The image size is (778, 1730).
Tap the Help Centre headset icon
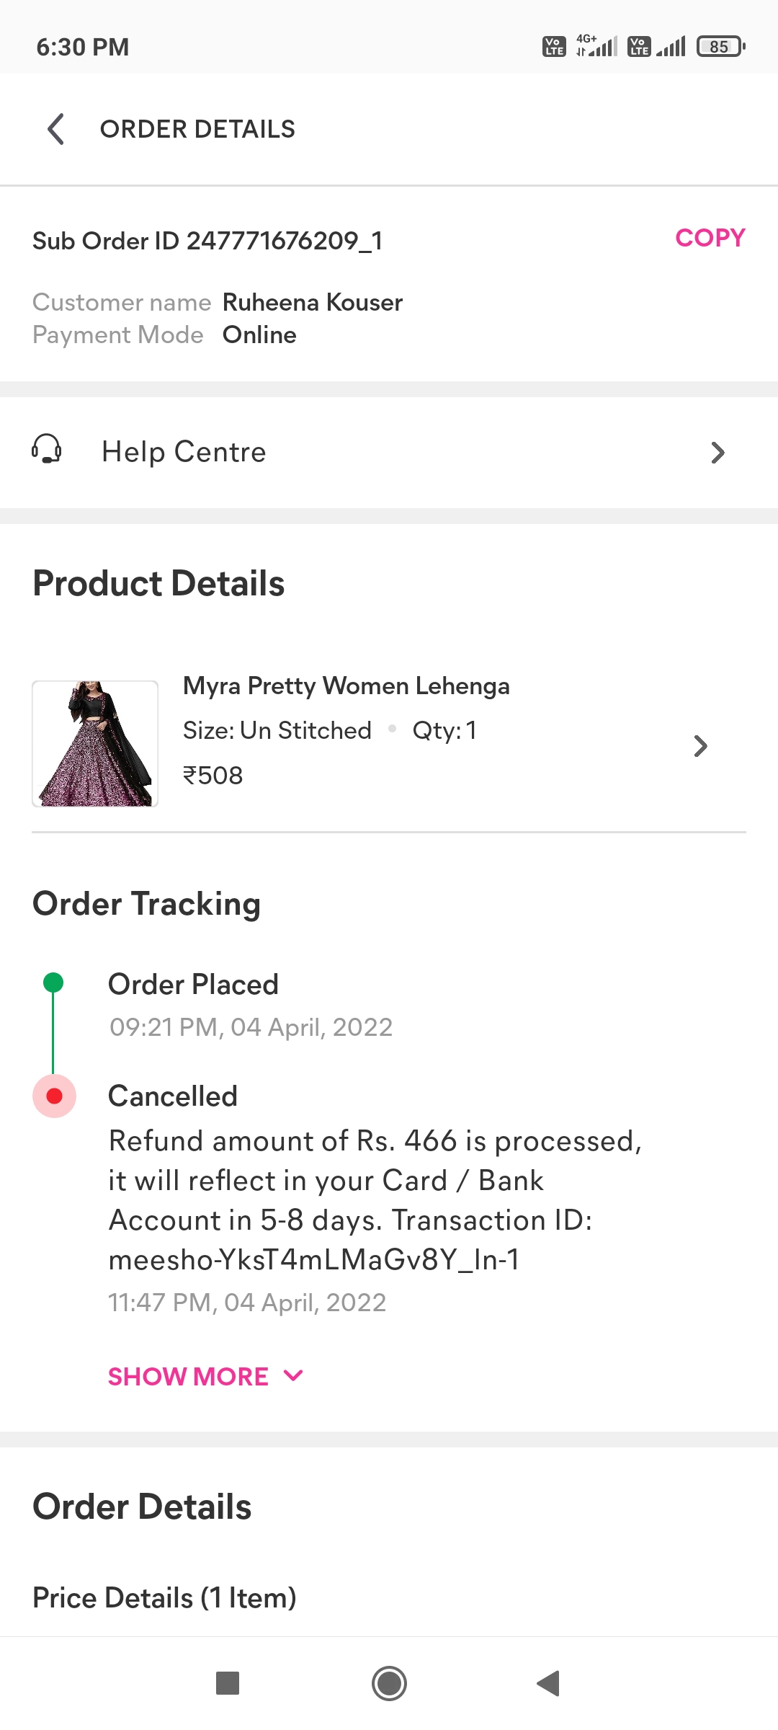click(47, 450)
